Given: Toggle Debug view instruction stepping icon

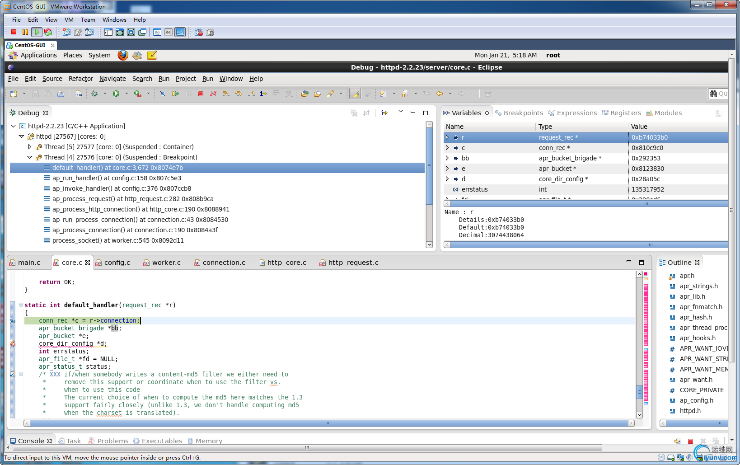Looking at the screenshot, I should tap(384, 113).
